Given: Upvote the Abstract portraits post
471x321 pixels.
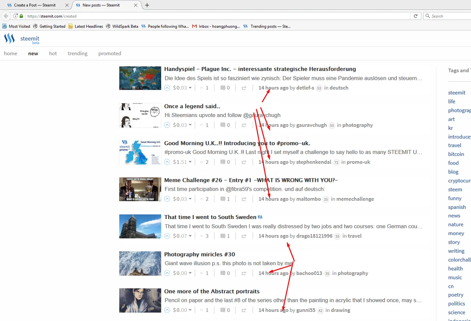Looking at the screenshot, I should click(x=167, y=310).
